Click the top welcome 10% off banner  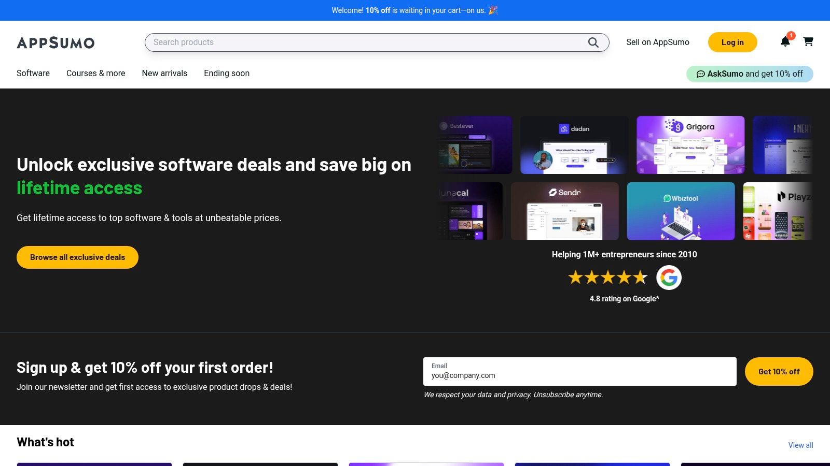pyautogui.click(x=415, y=10)
